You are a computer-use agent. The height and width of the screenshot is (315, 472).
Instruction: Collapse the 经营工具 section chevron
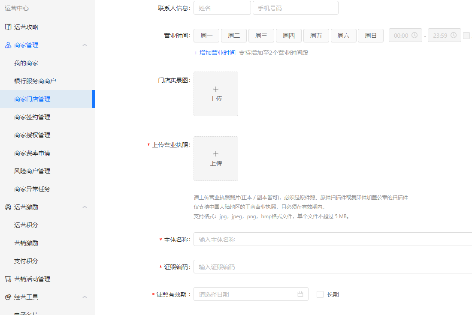point(85,297)
